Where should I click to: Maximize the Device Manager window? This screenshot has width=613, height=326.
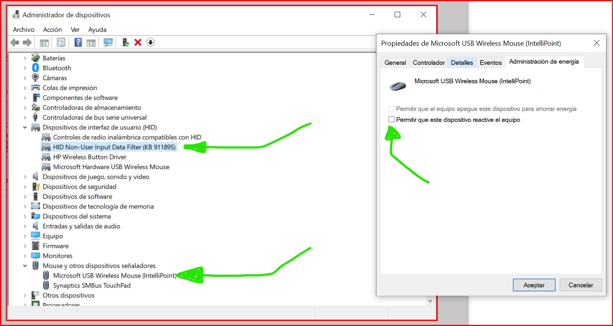click(398, 15)
